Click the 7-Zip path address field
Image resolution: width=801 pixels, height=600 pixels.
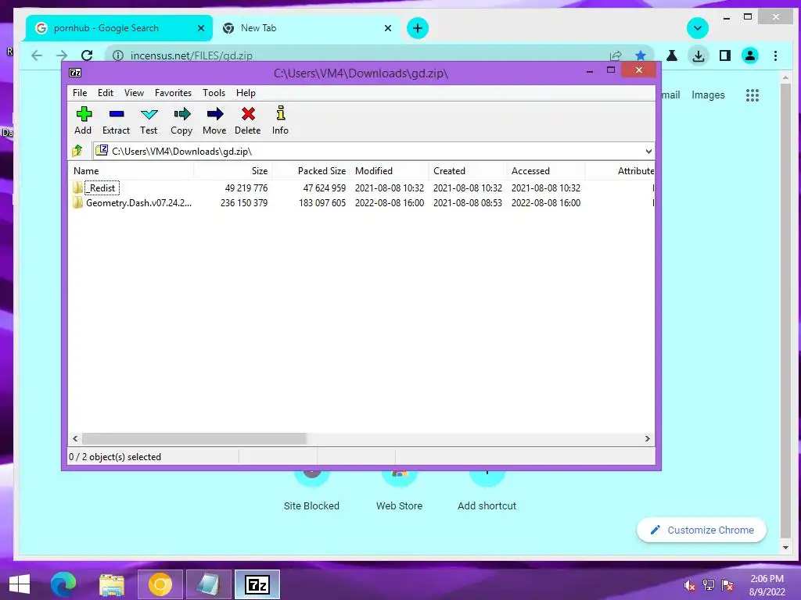(x=373, y=151)
